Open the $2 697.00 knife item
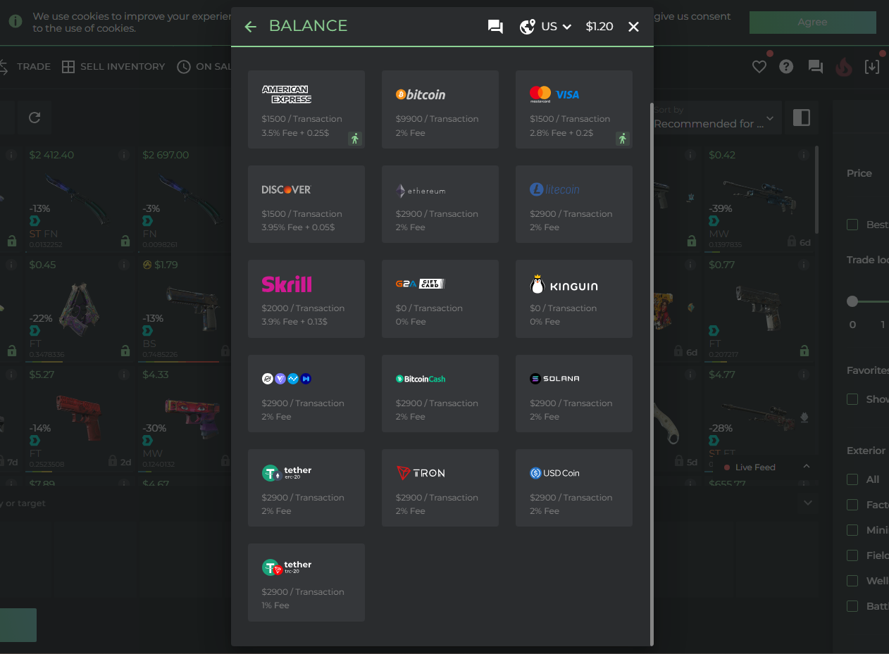 pyautogui.click(x=185, y=198)
